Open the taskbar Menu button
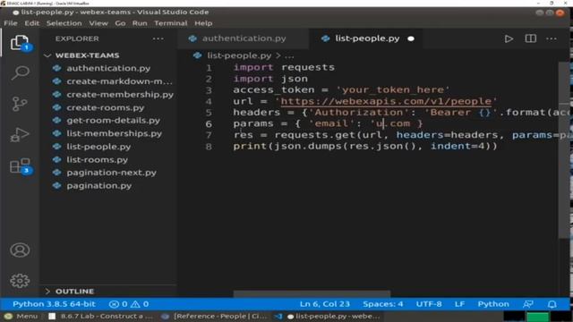The image size is (573, 322). point(21,316)
